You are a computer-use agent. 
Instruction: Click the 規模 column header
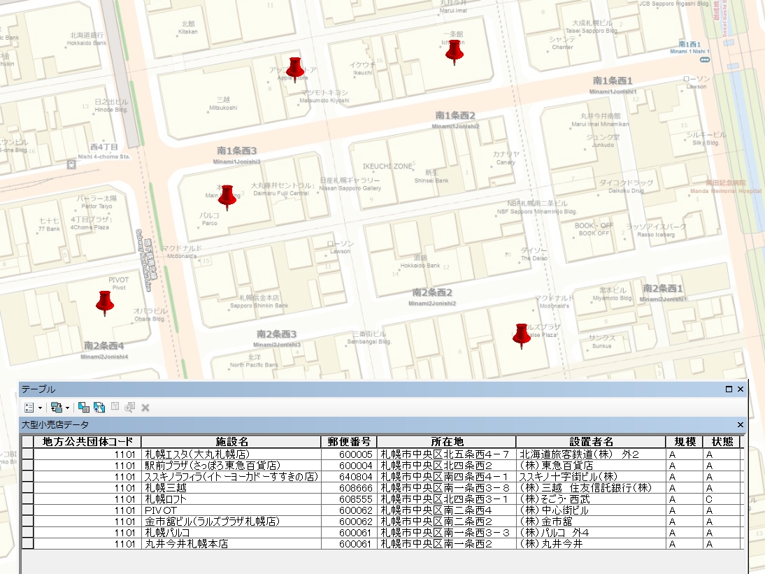coord(685,442)
